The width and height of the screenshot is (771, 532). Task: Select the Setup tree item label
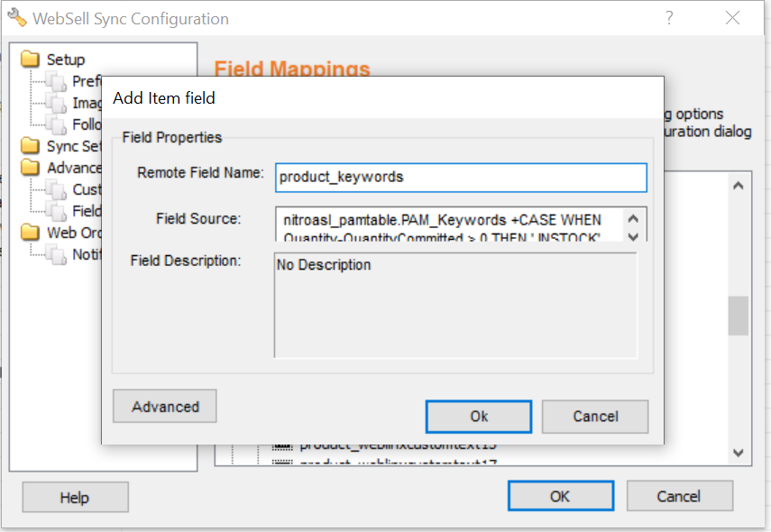66,60
